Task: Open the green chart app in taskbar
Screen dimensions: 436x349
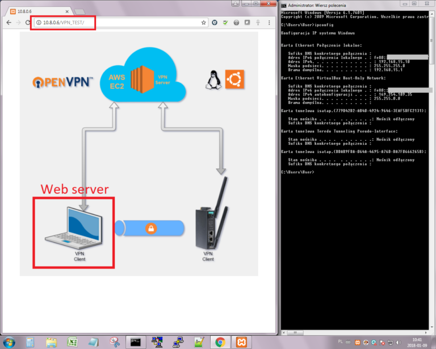Action: point(199,342)
